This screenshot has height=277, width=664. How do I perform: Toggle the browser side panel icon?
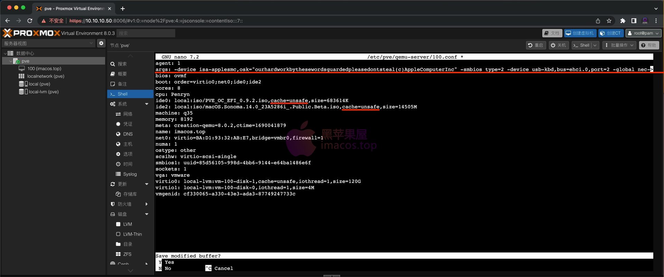[x=634, y=21]
